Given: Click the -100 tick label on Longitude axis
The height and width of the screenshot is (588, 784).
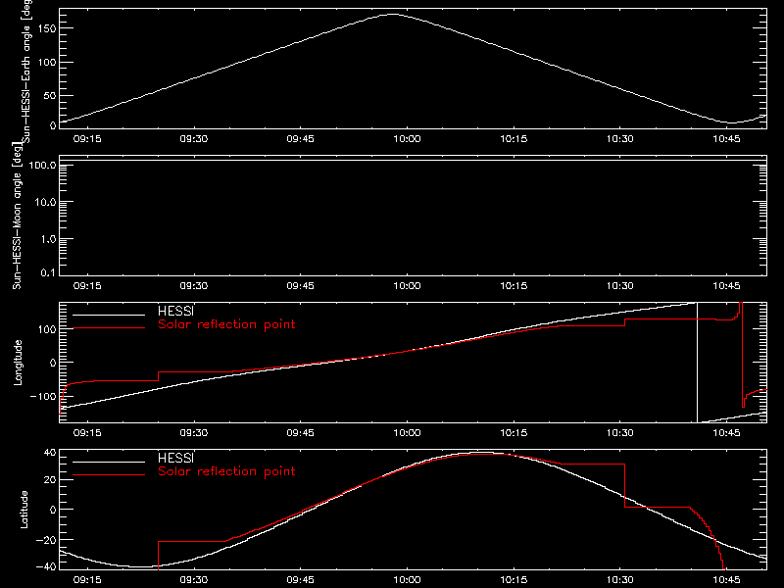Looking at the screenshot, I should point(43,396).
